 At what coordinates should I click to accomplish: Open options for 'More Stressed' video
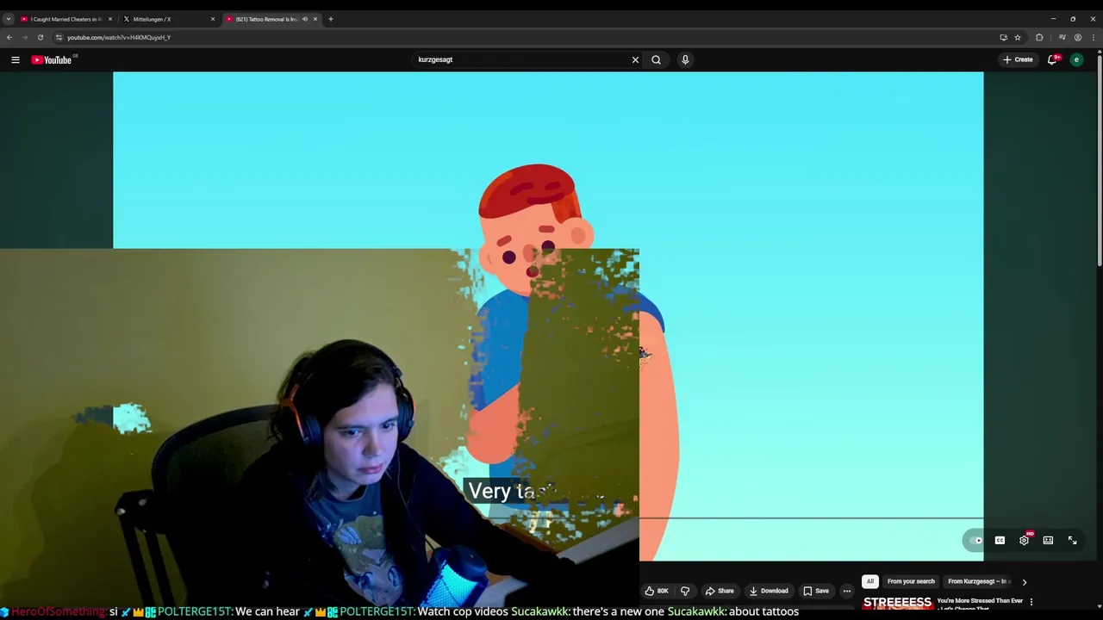coord(1031,602)
